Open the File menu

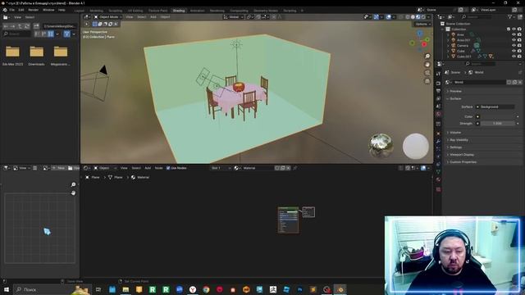click(x=11, y=10)
